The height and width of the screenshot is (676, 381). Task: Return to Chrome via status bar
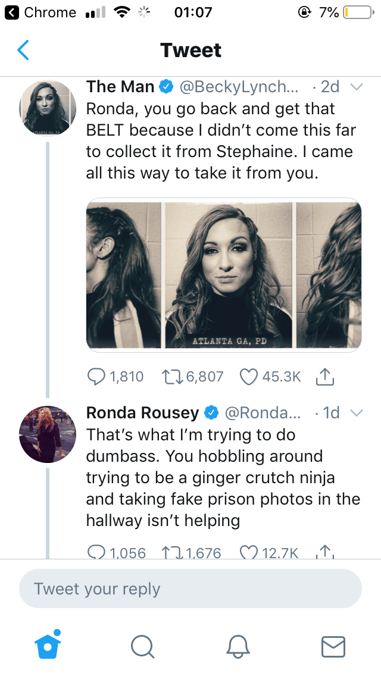click(42, 12)
